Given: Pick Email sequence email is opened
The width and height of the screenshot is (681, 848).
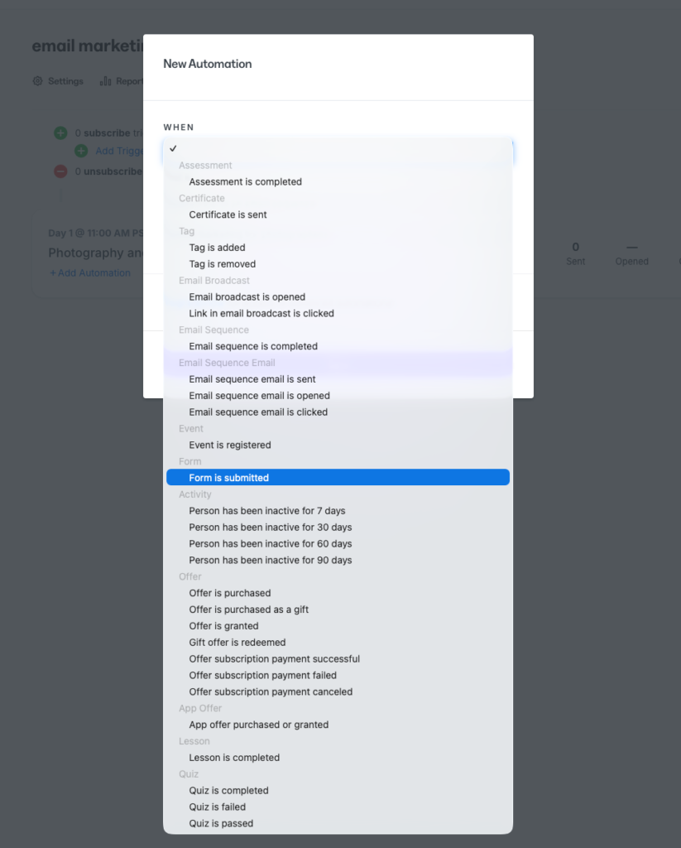Looking at the screenshot, I should click(259, 395).
